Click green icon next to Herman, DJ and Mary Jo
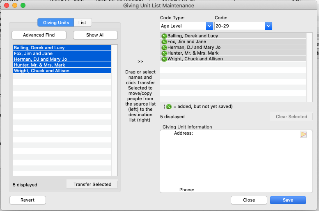 164,48
